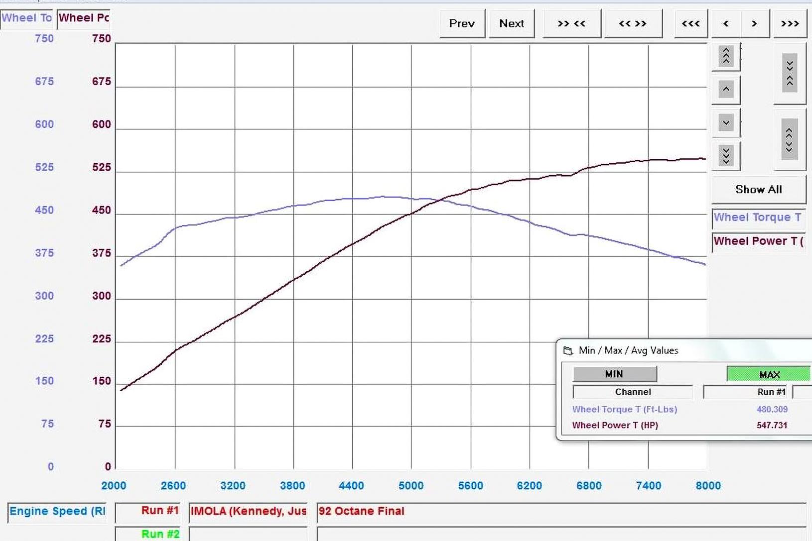Viewport: 812px width, 541px height.
Task: Select the Wheel Power T channel label
Action: click(x=758, y=241)
